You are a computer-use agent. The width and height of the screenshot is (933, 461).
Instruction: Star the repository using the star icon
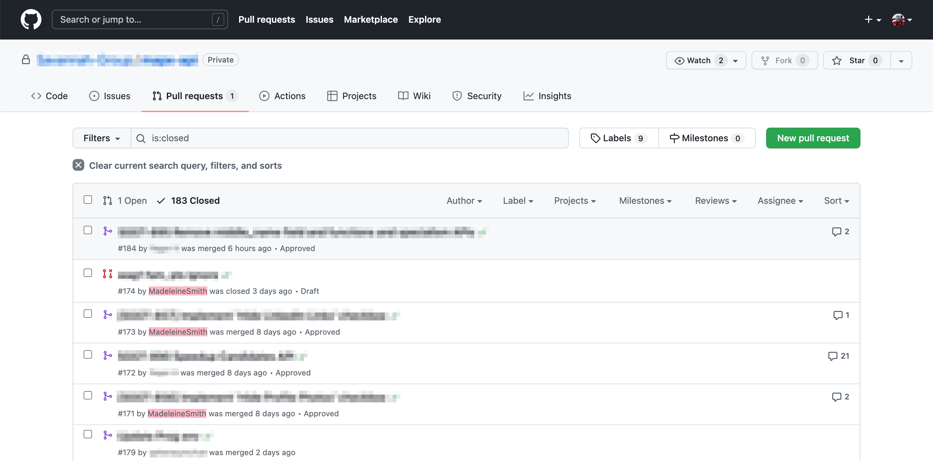pyautogui.click(x=838, y=60)
